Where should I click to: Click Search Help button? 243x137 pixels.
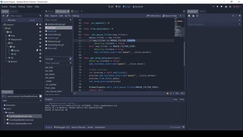[170, 16]
